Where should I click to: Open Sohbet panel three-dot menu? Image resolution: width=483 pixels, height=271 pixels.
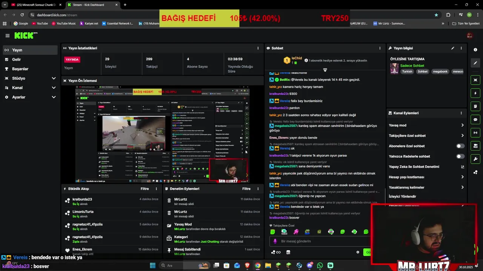tap(380, 48)
